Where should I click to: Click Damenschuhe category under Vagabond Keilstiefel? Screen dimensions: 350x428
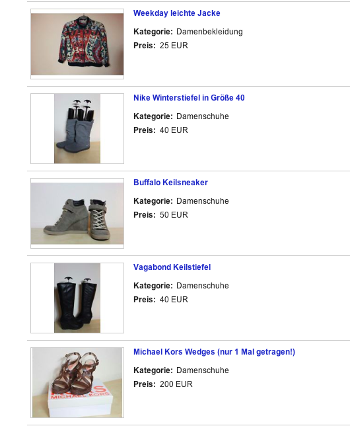coord(203,286)
